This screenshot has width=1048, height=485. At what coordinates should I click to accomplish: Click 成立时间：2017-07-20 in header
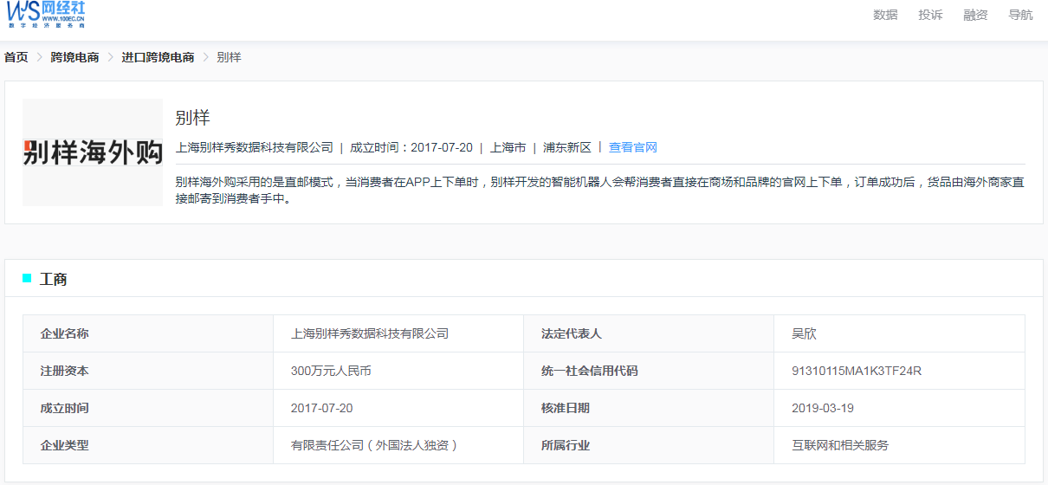point(411,147)
